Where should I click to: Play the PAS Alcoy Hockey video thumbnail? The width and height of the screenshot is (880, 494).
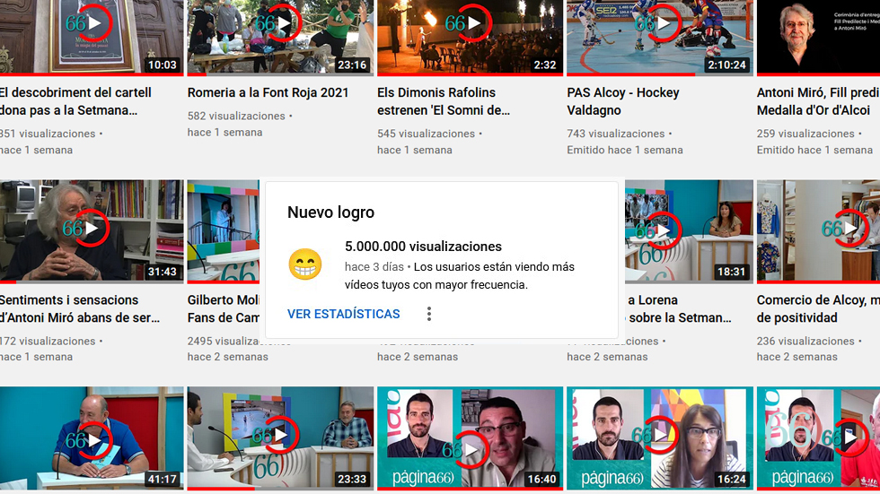click(664, 23)
